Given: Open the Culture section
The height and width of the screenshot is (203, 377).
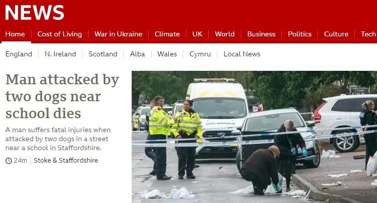Looking at the screenshot, I should [x=336, y=34].
